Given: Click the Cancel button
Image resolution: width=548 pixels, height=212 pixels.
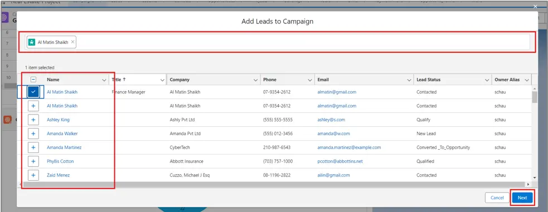Looking at the screenshot, I should [x=497, y=198].
